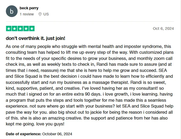Screen dimensions: 181x139
Task: Open beck perry's reviewer profile name
Action: (x=29, y=8)
